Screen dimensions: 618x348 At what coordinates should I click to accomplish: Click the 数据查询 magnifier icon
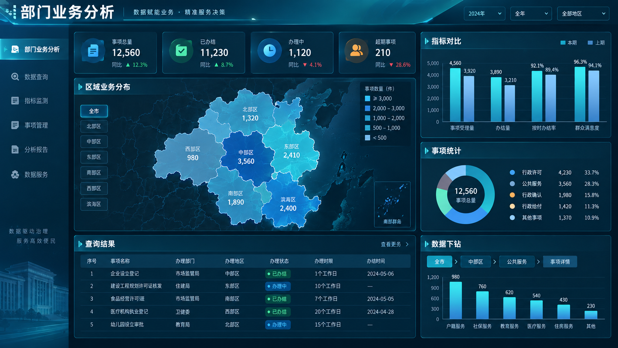15,77
